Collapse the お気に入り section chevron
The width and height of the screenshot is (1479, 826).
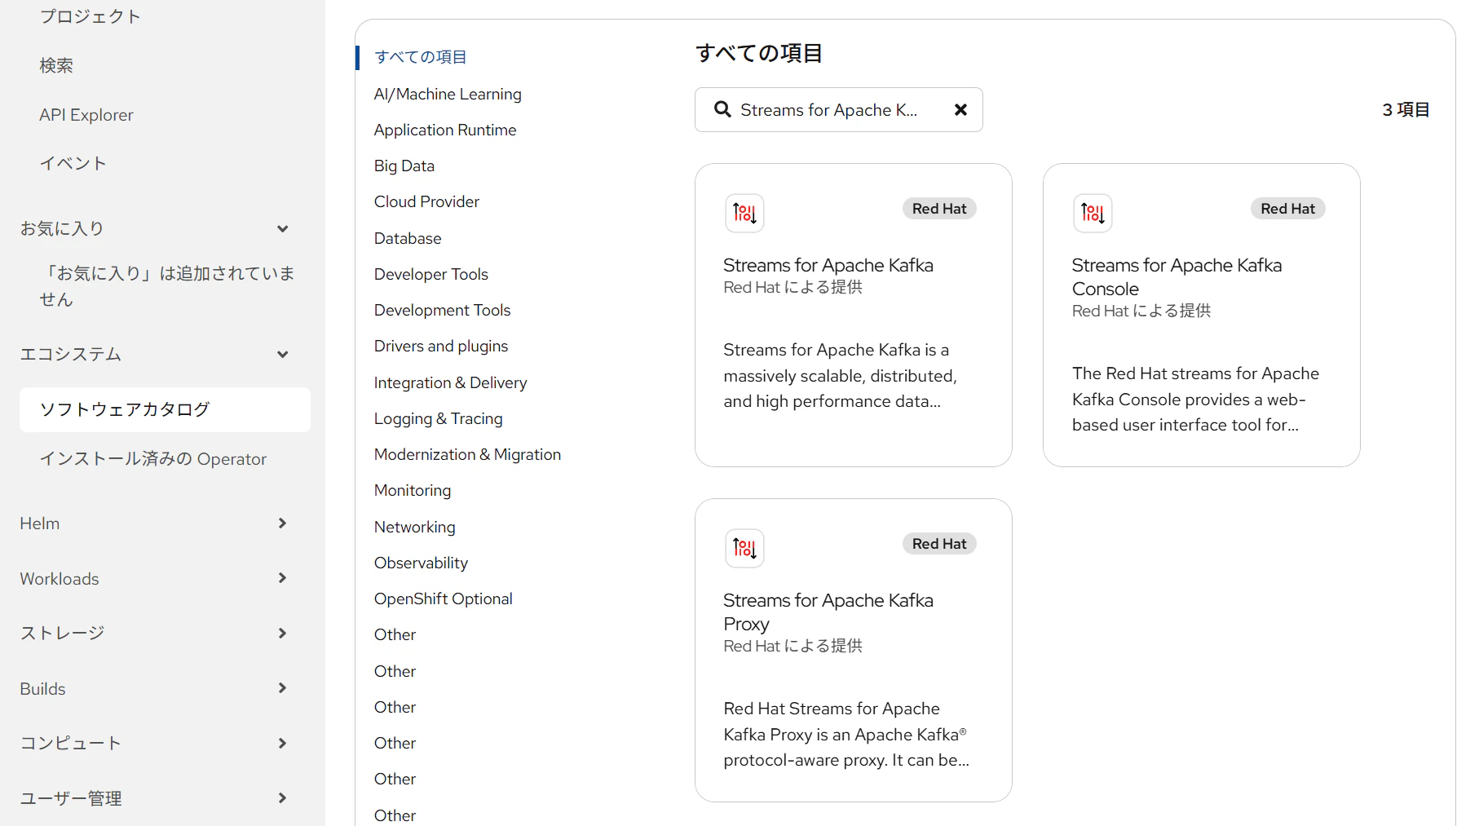click(x=282, y=229)
